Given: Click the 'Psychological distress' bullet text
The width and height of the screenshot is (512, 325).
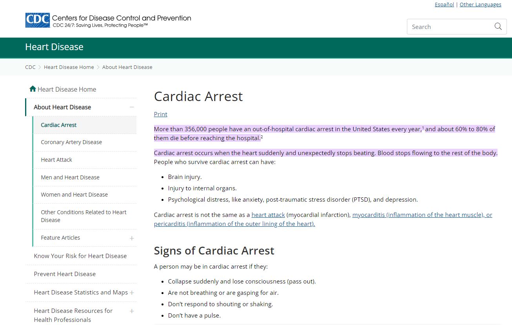Looking at the screenshot, I should click(293, 200).
